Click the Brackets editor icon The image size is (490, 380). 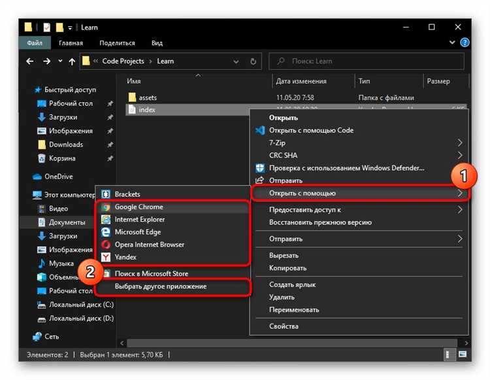click(x=106, y=194)
